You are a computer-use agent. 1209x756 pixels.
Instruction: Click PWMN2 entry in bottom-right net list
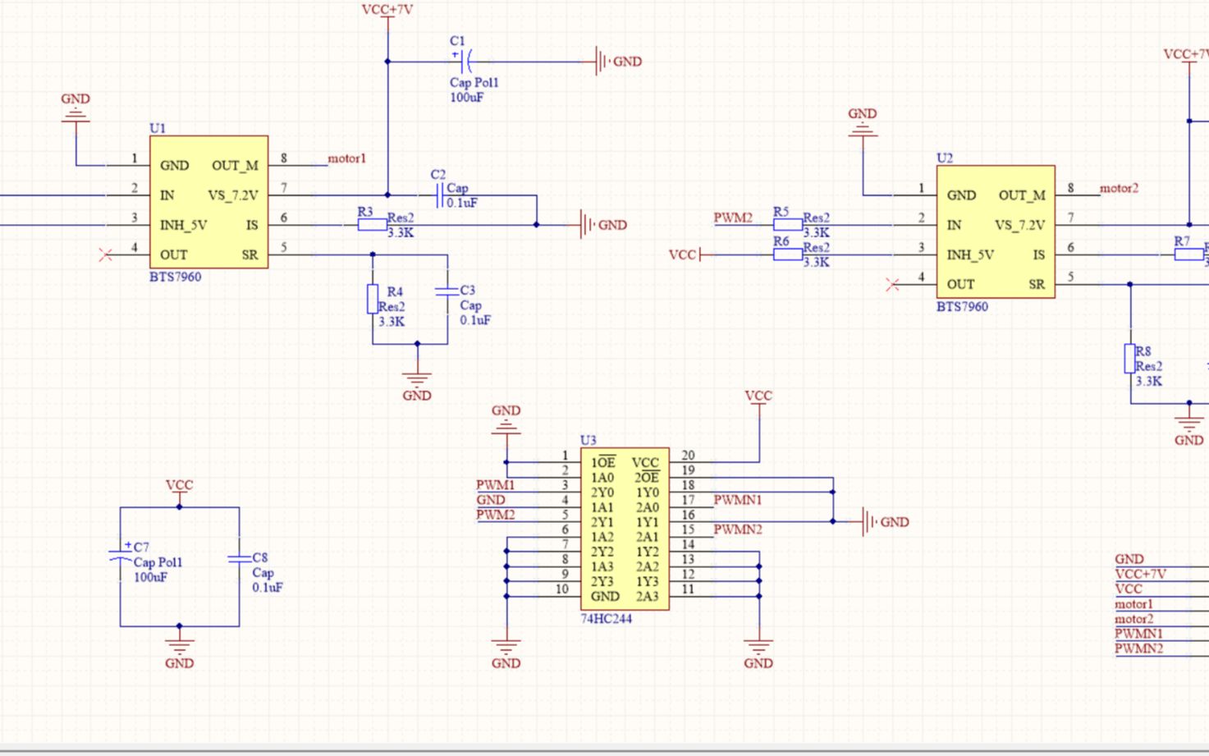(1139, 648)
